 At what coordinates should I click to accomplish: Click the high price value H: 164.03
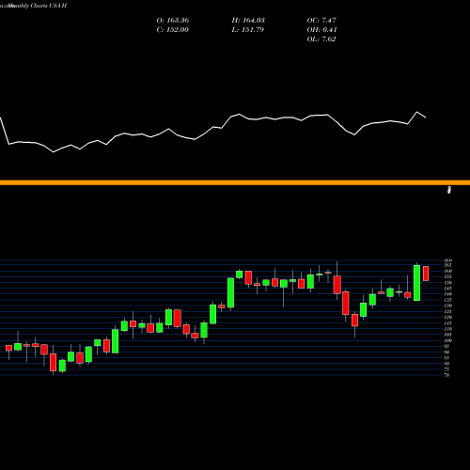tap(248, 21)
